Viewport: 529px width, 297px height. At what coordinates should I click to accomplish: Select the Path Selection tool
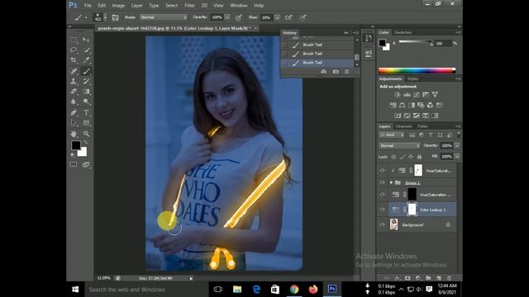point(74,123)
